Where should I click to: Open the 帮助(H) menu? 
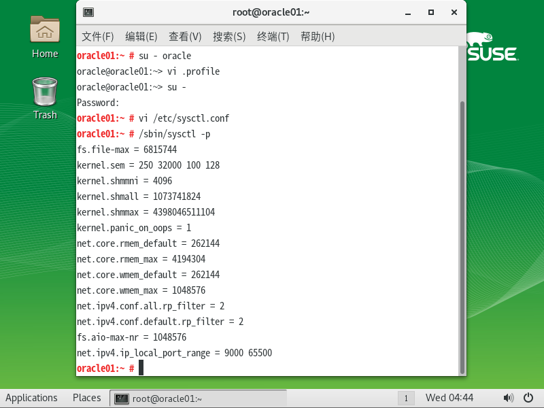(x=318, y=37)
